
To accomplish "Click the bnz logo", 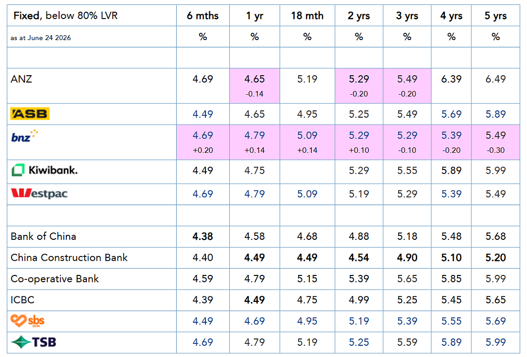I will click(x=24, y=136).
